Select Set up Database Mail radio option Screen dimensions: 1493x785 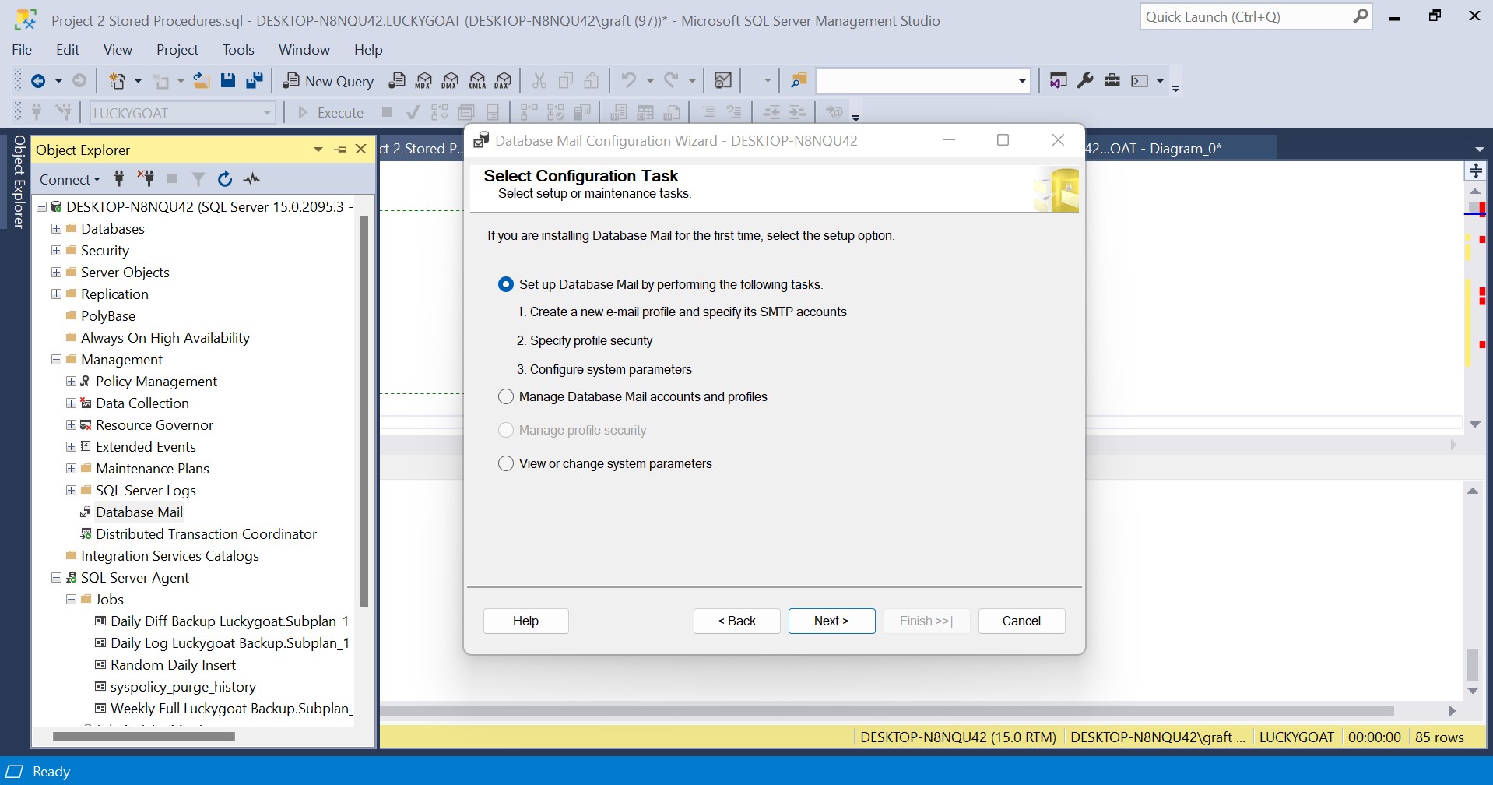506,284
